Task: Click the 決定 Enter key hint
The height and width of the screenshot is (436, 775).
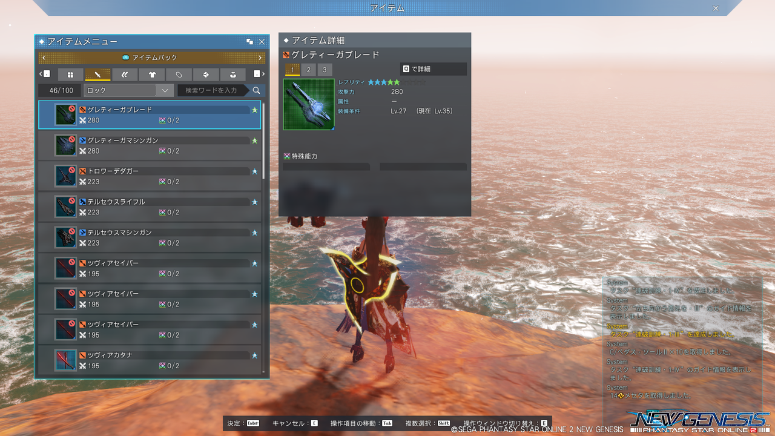Action: pyautogui.click(x=243, y=423)
